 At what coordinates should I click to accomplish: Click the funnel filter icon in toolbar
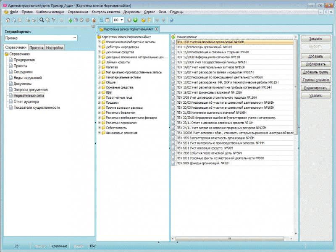pos(54,20)
